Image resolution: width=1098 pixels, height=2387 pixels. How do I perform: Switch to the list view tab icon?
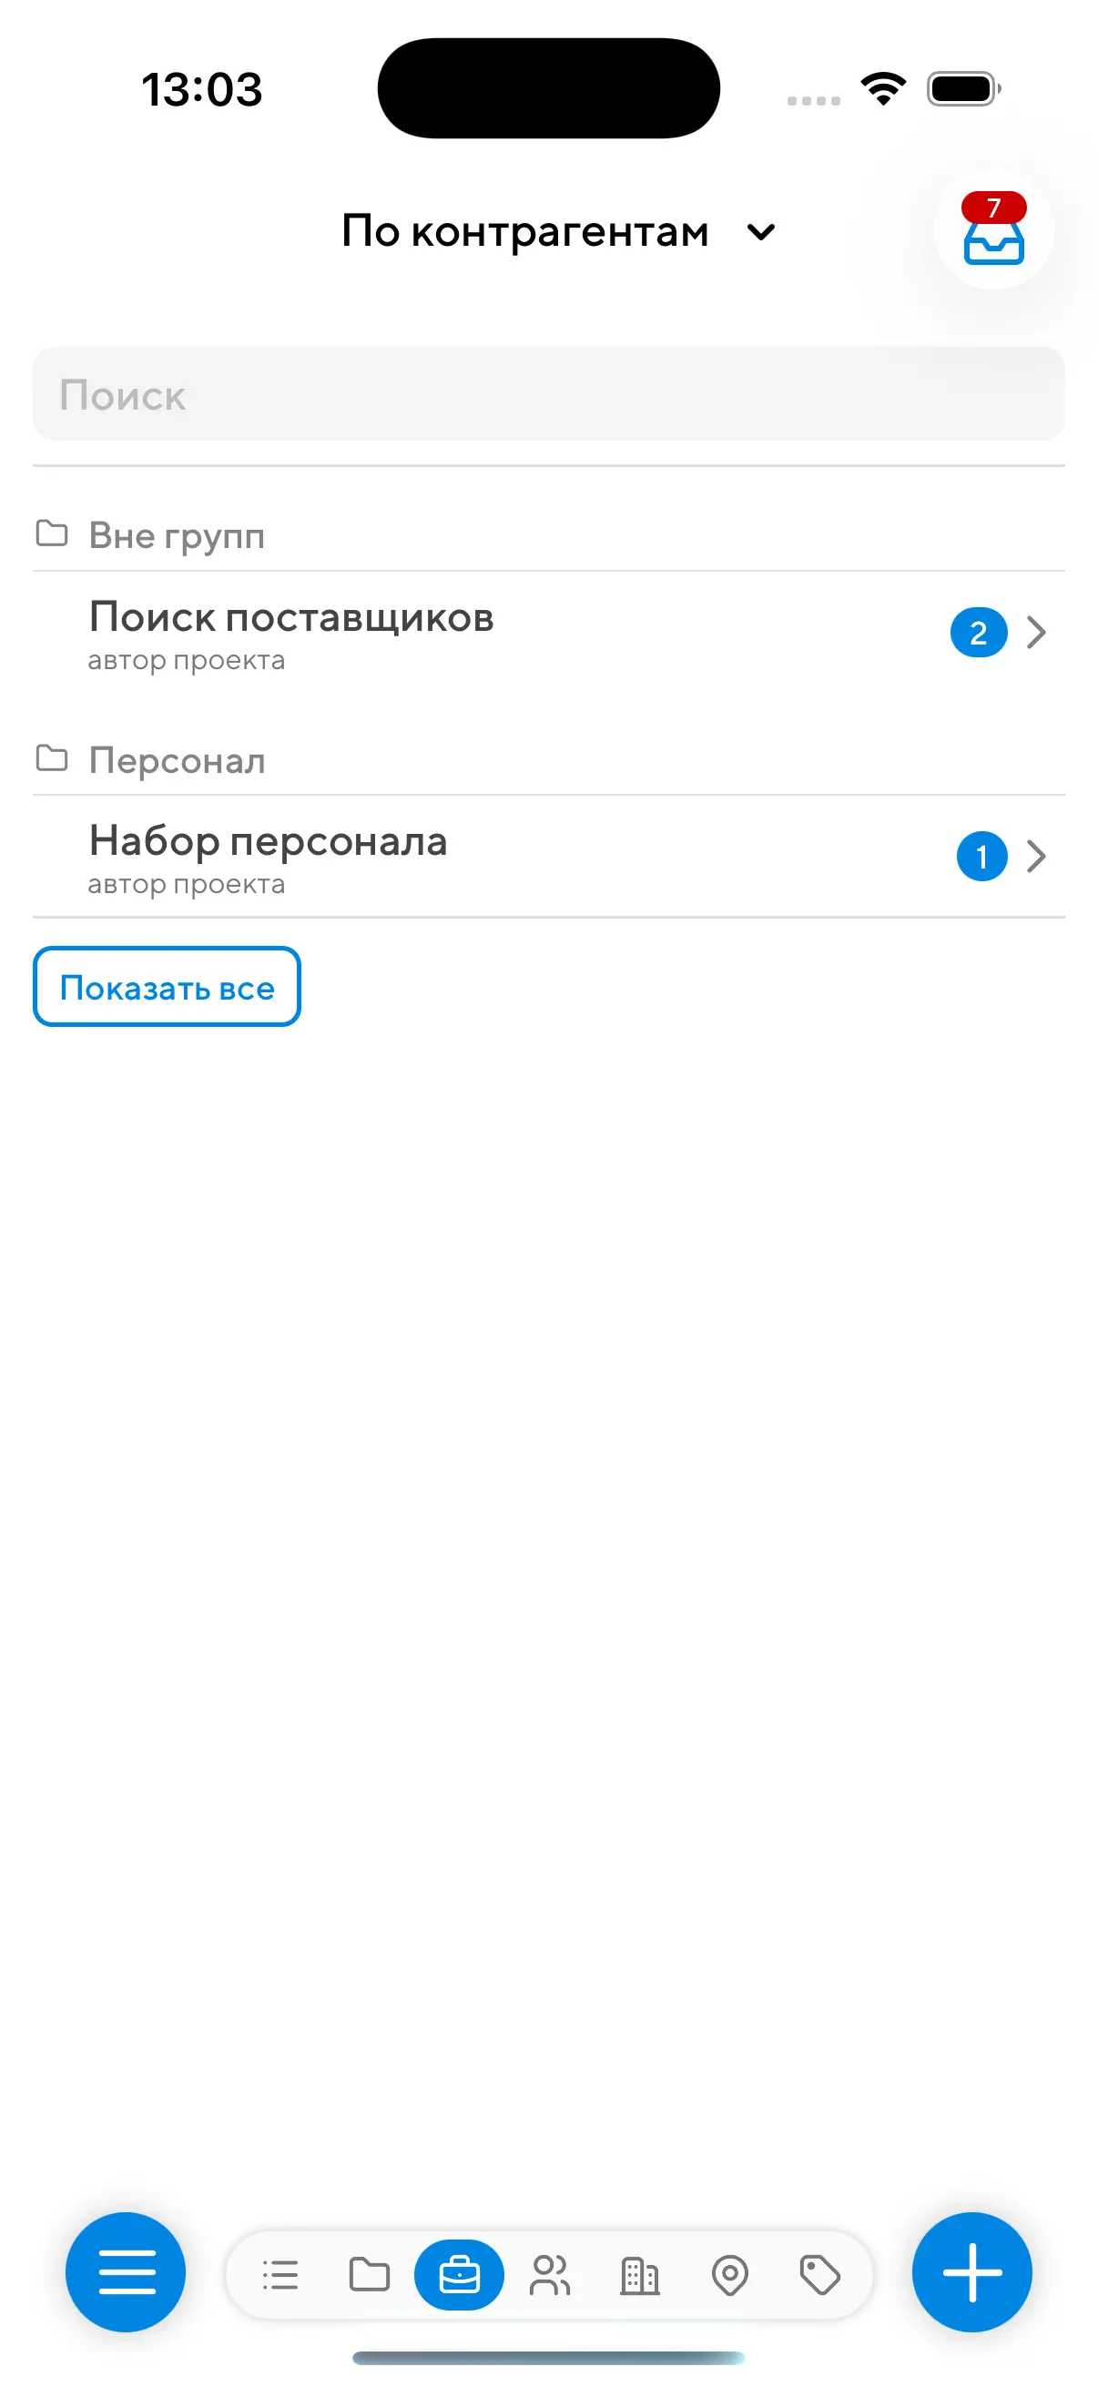(x=280, y=2274)
